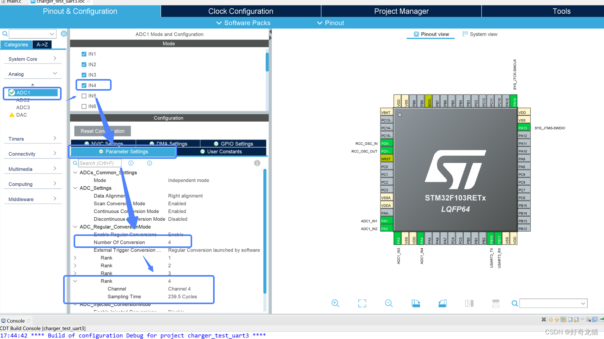Open the pin search dropdown
Screen dimensions: 604x339
(x=583, y=303)
